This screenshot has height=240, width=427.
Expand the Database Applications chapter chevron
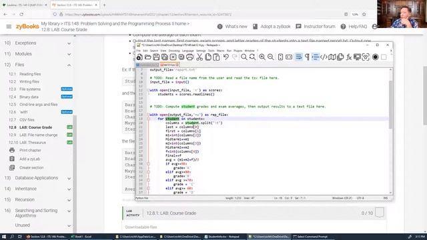pyautogui.click(x=69, y=178)
